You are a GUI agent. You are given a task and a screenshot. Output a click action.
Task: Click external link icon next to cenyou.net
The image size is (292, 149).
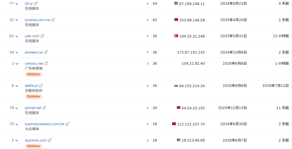coord(46,63)
